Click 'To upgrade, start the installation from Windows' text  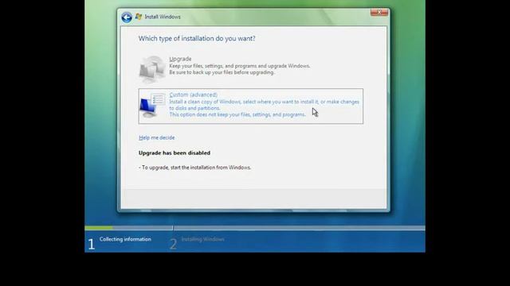(x=194, y=168)
